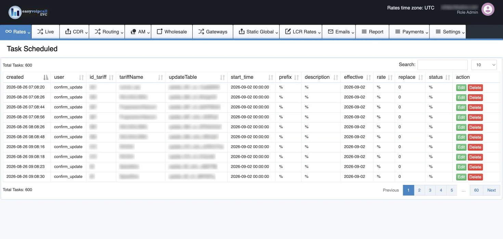Viewport: 503px width, 239px height.
Task: Delete the task created 2026-08-26 09:08:30
Action: 475,177
